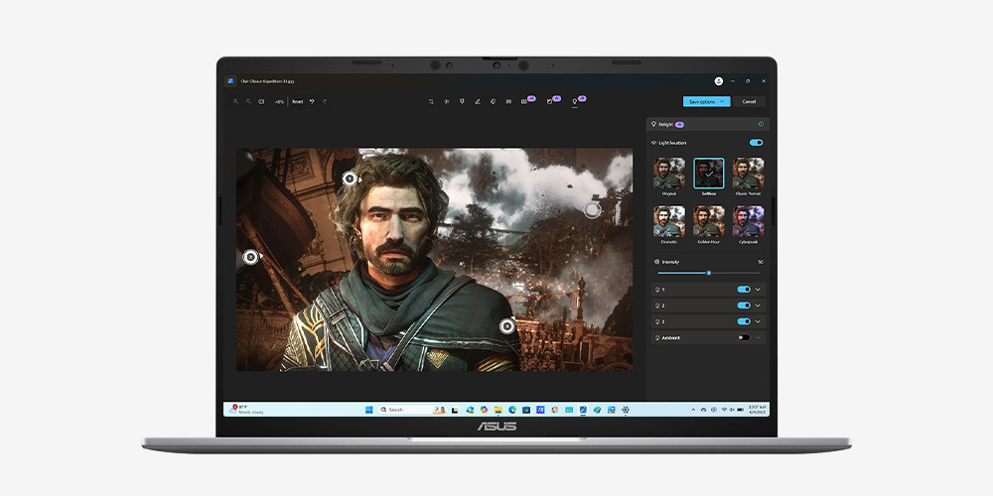Click the Reset button
Image resolution: width=993 pixels, height=496 pixels.
[x=298, y=101]
